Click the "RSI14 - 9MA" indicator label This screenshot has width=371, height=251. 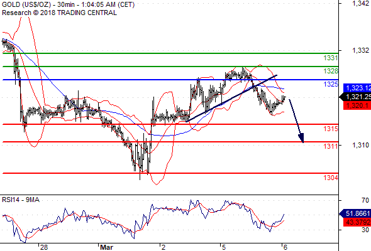[x=21, y=200]
